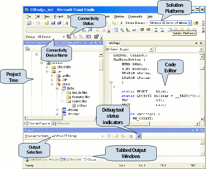
Task: Click the Solution Explorer Properties toolbar icon
Action: click(x=28, y=48)
